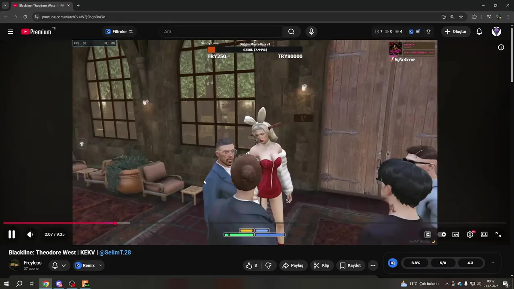Image resolution: width=514 pixels, height=289 pixels.
Task: Reload the page in Chrome
Action: (25, 17)
